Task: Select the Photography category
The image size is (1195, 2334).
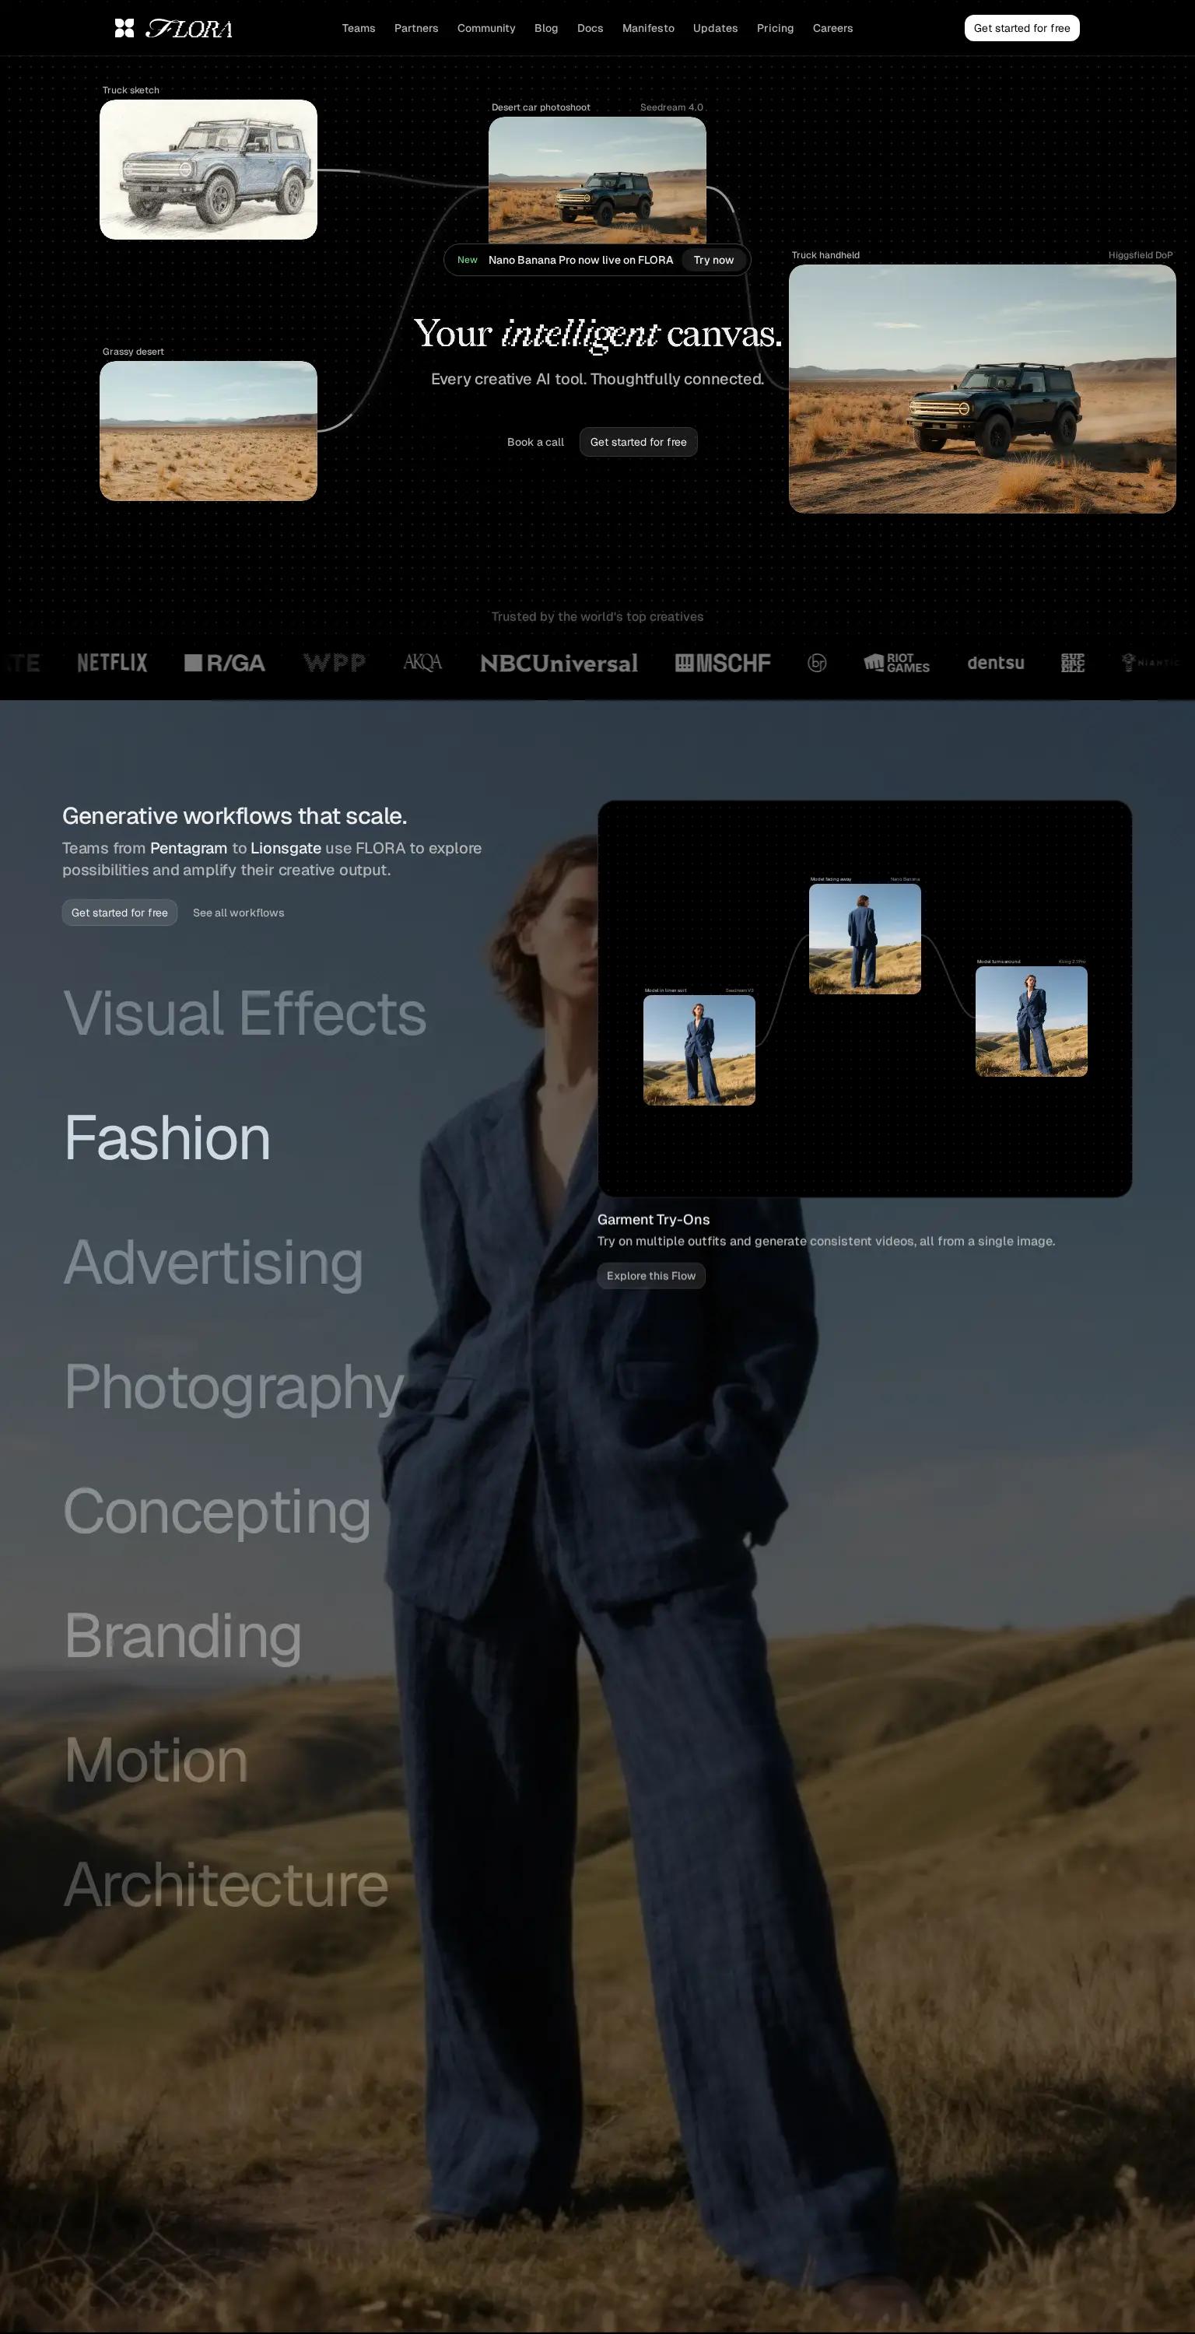Action: [x=233, y=1386]
